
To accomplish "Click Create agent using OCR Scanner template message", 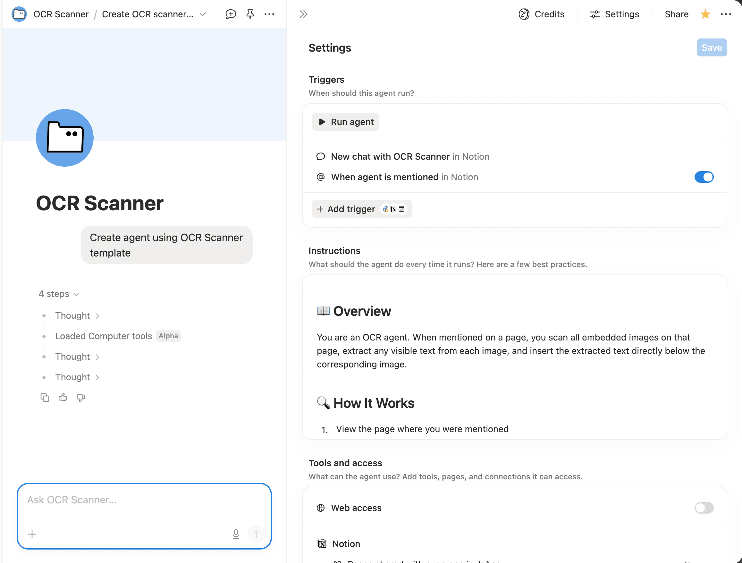I will 166,245.
